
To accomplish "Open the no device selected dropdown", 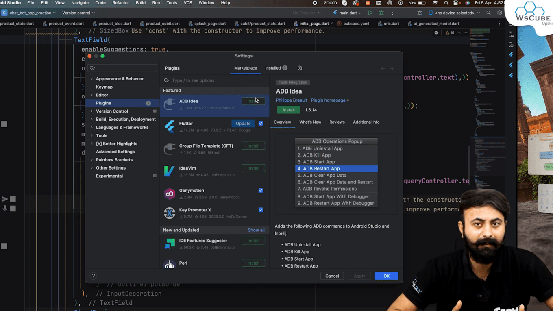I will 455,13.
